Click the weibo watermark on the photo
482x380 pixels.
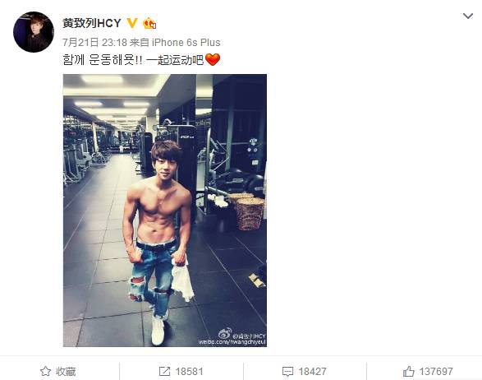(x=232, y=337)
